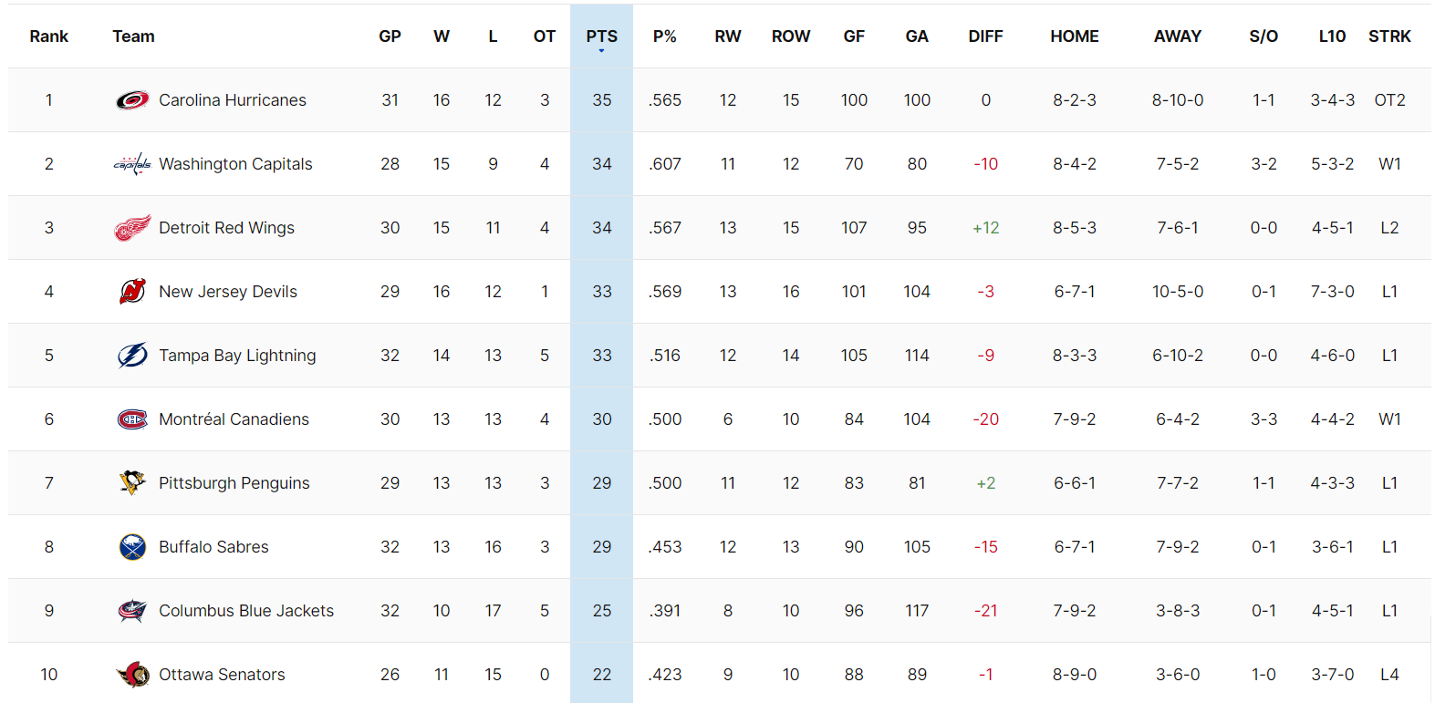Sort table by P% column header
Image resolution: width=1456 pixels, height=703 pixels.
[x=664, y=36]
